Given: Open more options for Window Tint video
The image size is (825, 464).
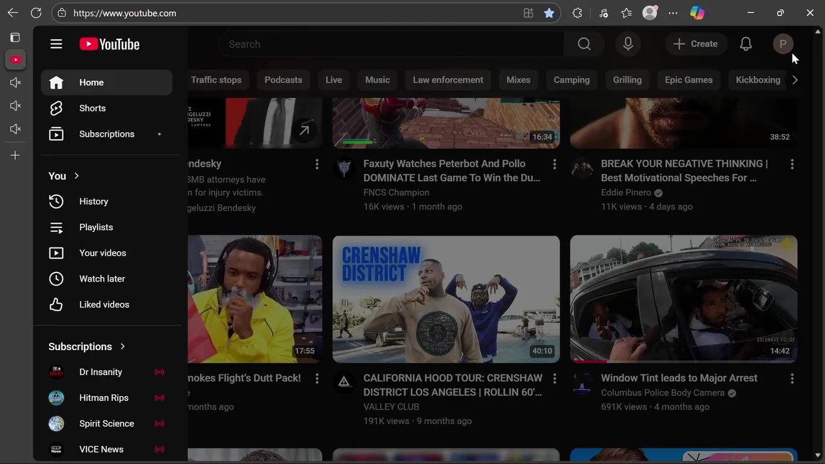Looking at the screenshot, I should coord(792,379).
